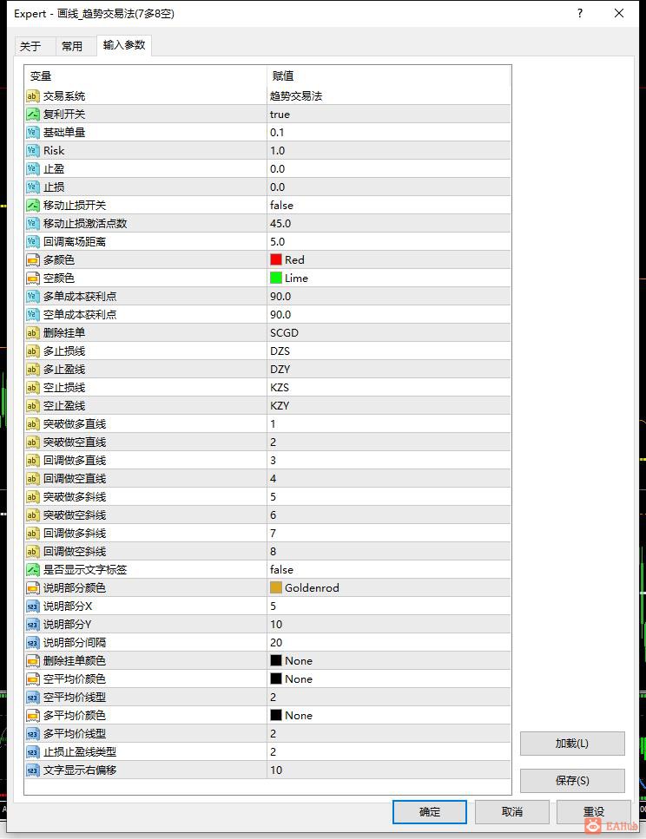
Task: Toggle 移动止损开关 value false
Action: point(281,206)
